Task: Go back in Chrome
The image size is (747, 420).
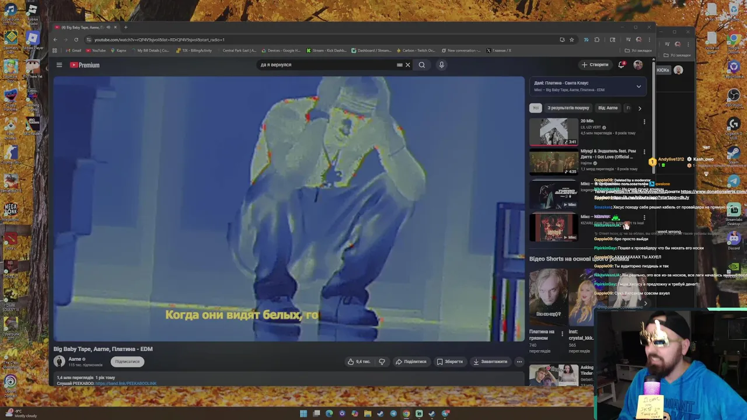Action: [x=55, y=40]
